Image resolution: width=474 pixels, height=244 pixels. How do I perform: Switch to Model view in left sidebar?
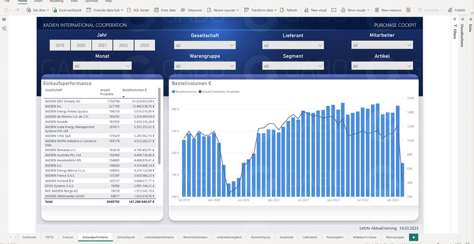(x=4, y=28)
